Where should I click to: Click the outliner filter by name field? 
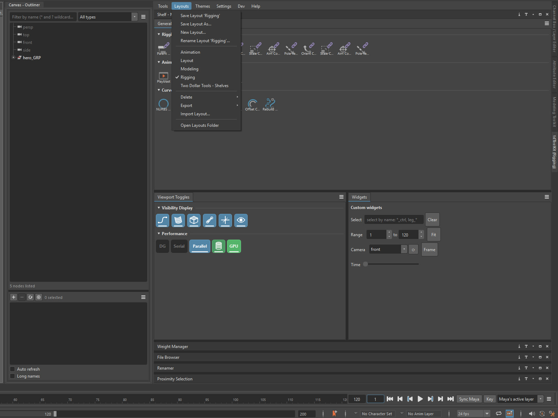[43, 17]
